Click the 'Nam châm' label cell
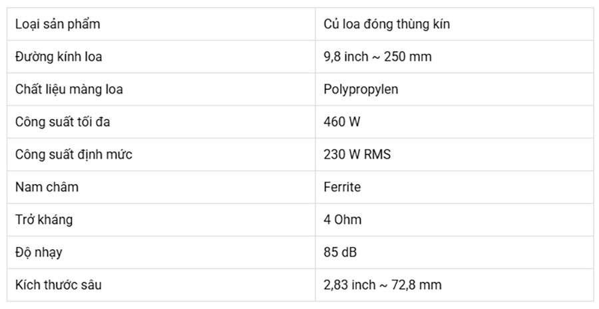 [47, 187]
